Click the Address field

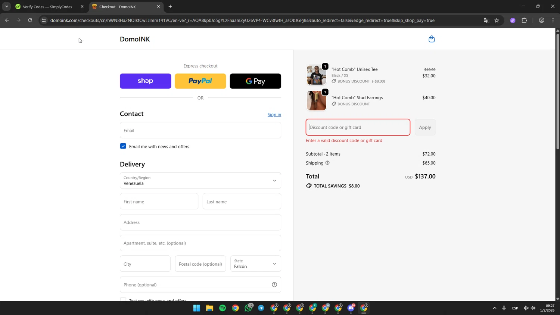[200, 222]
